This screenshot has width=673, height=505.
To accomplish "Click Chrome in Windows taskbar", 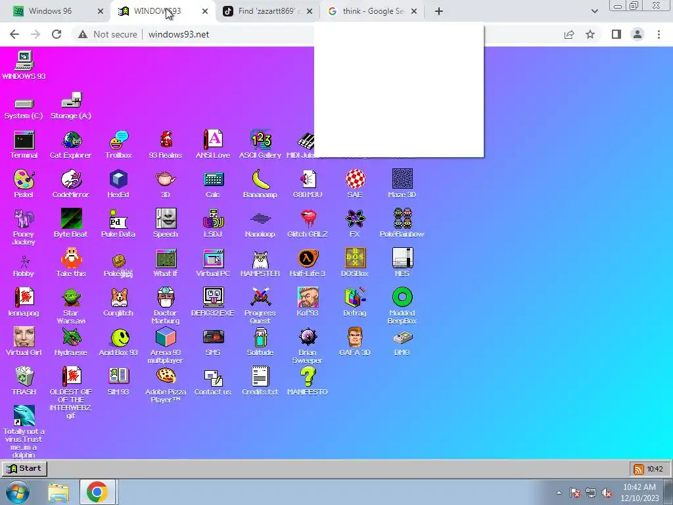I will tap(97, 492).
